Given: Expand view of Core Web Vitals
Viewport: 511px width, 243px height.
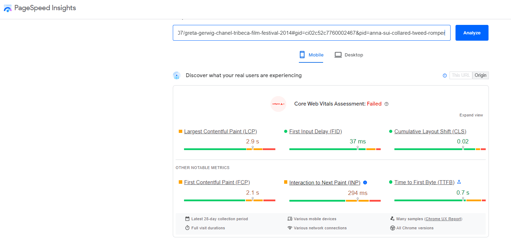Looking at the screenshot, I should click(x=471, y=115).
